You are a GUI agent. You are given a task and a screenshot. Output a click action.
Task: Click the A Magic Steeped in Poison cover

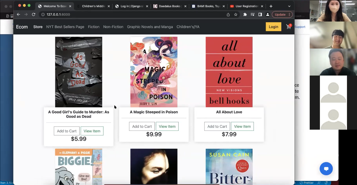(x=154, y=72)
